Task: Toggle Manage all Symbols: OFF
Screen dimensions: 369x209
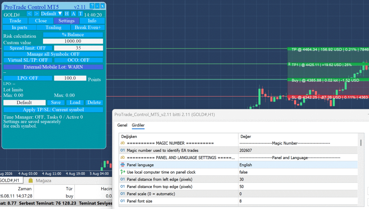Action: pos(53,54)
